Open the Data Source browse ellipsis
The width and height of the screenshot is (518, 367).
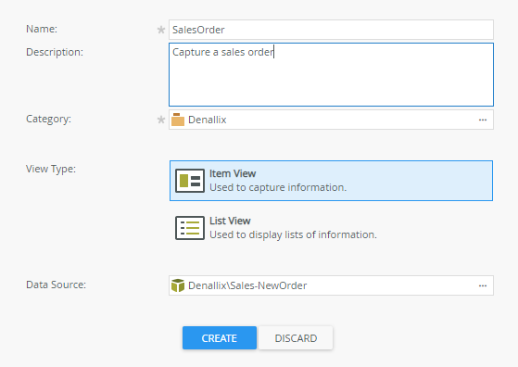point(483,285)
